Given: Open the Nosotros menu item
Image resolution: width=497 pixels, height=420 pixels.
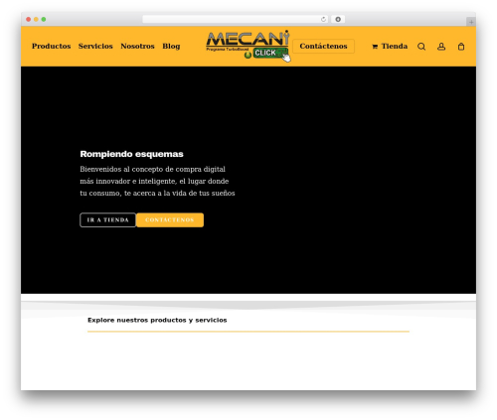Looking at the screenshot, I should pos(137,46).
